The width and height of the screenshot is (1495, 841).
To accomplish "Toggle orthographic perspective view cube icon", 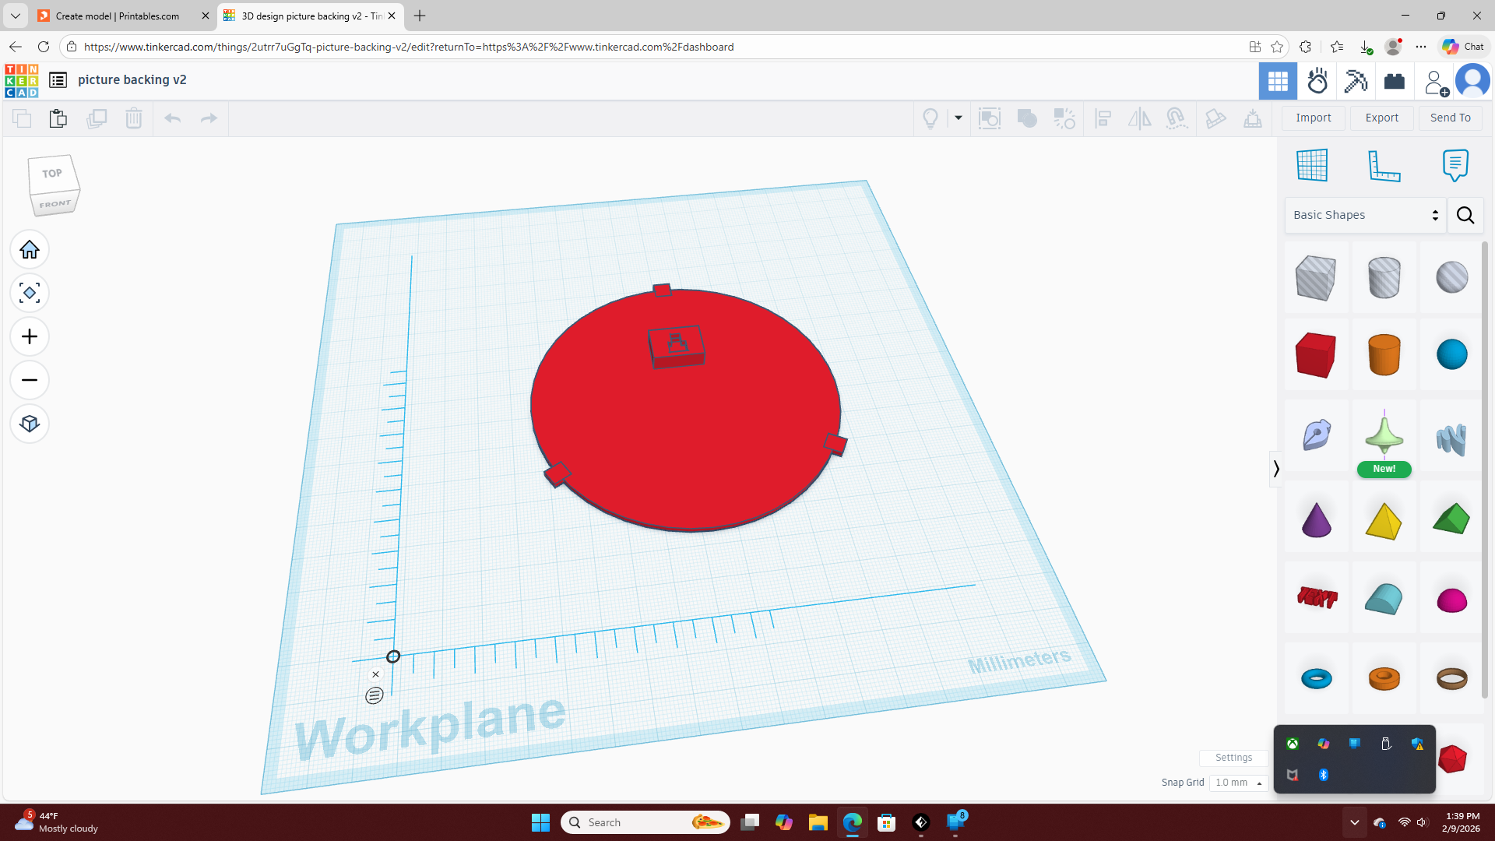I will coord(30,424).
